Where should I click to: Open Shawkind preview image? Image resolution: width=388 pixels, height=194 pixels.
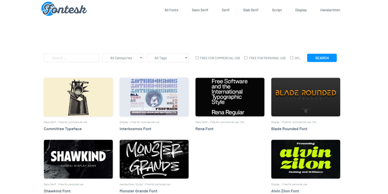[78, 159]
